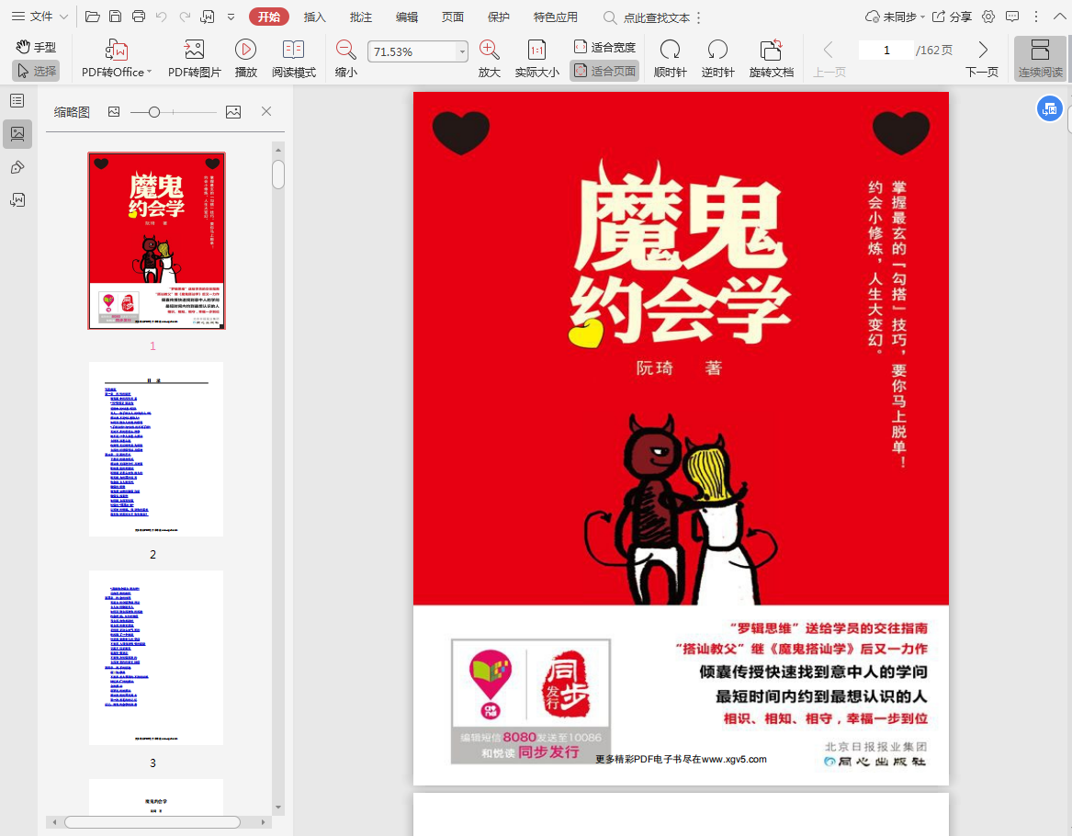
Task: Click thumbnail panel vertical scrollbar handle
Action: (278, 175)
